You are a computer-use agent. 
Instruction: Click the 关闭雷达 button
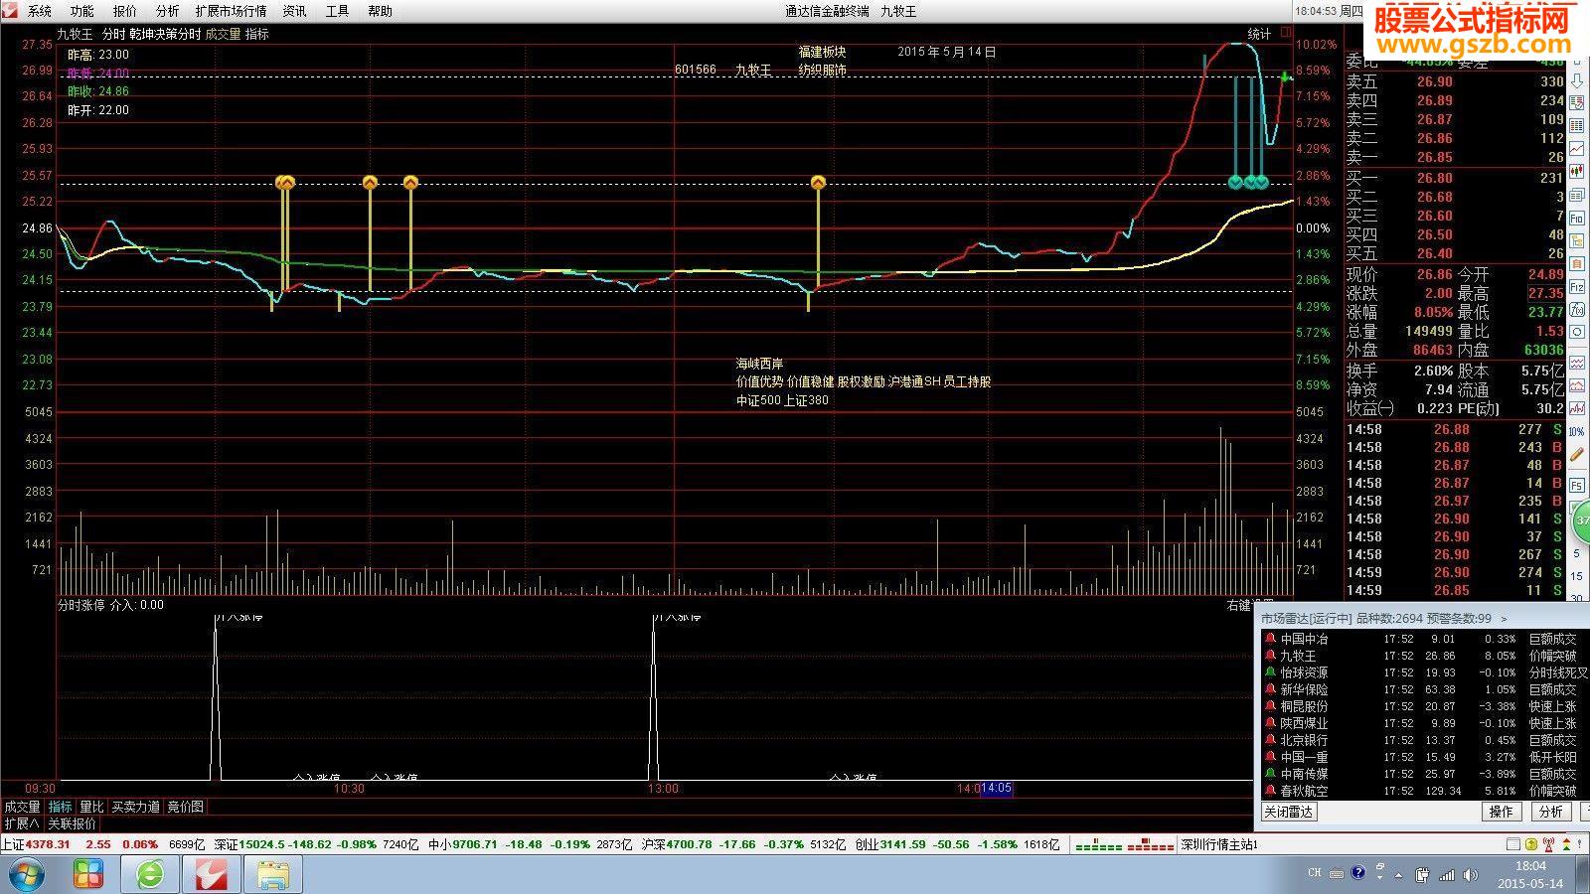point(1289,812)
